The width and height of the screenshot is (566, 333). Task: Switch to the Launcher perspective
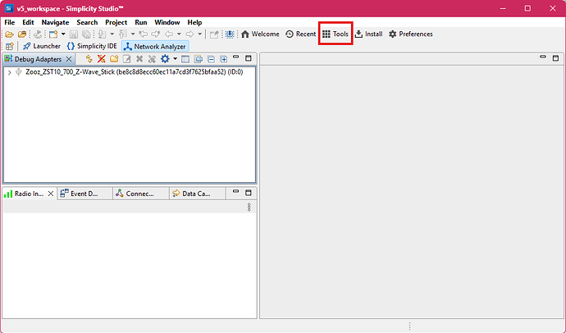[x=41, y=46]
